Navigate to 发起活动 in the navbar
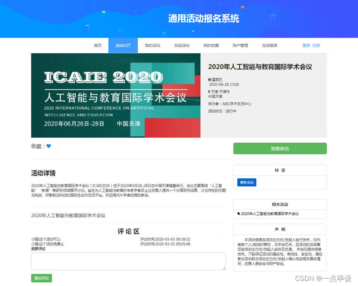The width and height of the screenshot is (358, 286). tap(182, 45)
